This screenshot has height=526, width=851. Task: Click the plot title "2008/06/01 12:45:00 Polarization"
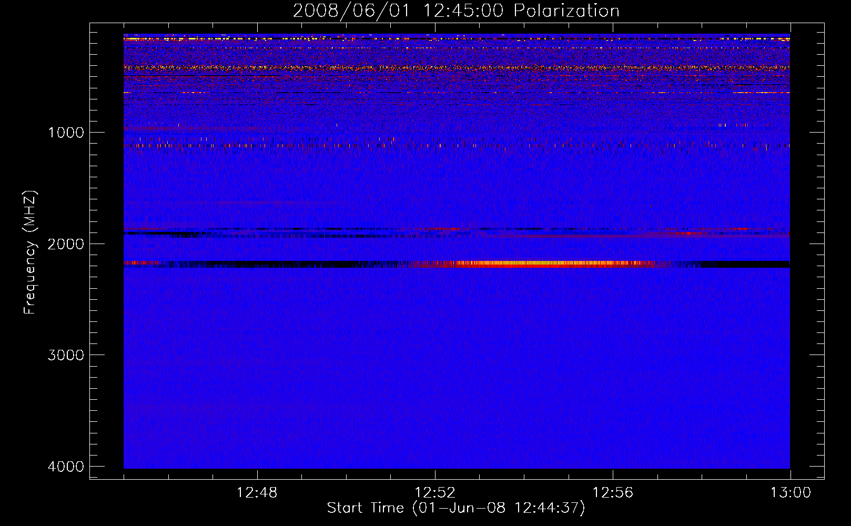(x=456, y=11)
